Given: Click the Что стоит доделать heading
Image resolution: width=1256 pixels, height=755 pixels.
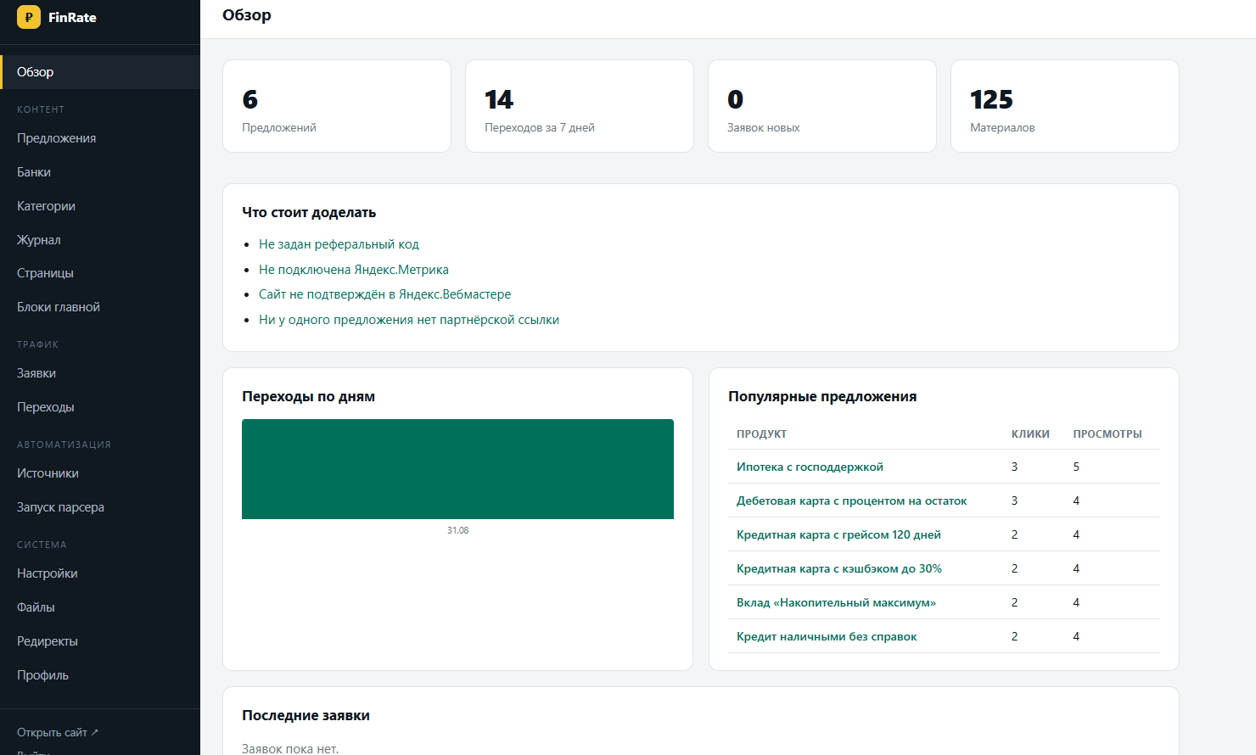Looking at the screenshot, I should (x=309, y=212).
